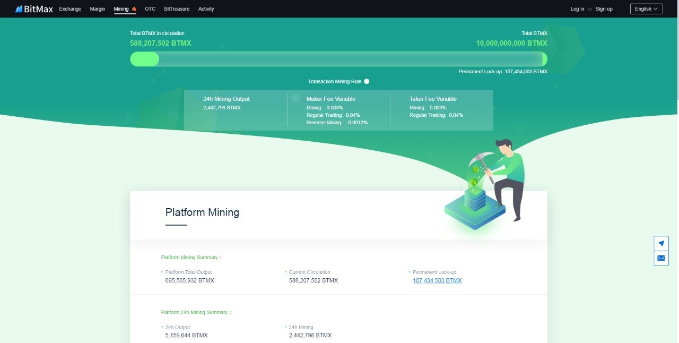Open the Exchange menu item
This screenshot has width=679, height=343.
pos(70,9)
